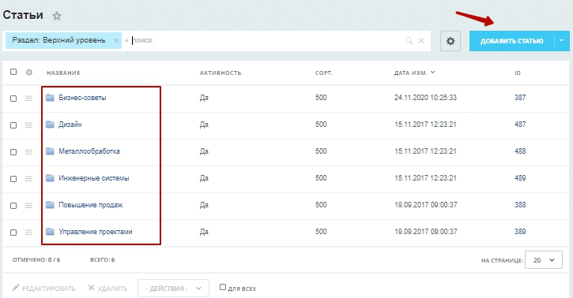Image resolution: width=573 pixels, height=298 pixels.
Task: Click ID 389 cell
Action: (520, 231)
